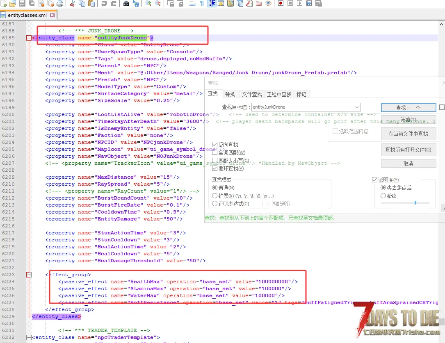Screen dimensions: 445x343
Task: Click the Save file toolbar icon
Action: pos(22,4)
